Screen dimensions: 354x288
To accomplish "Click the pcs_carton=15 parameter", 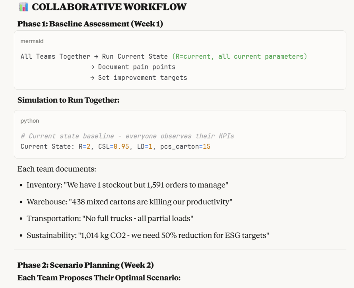I will coord(185,146).
